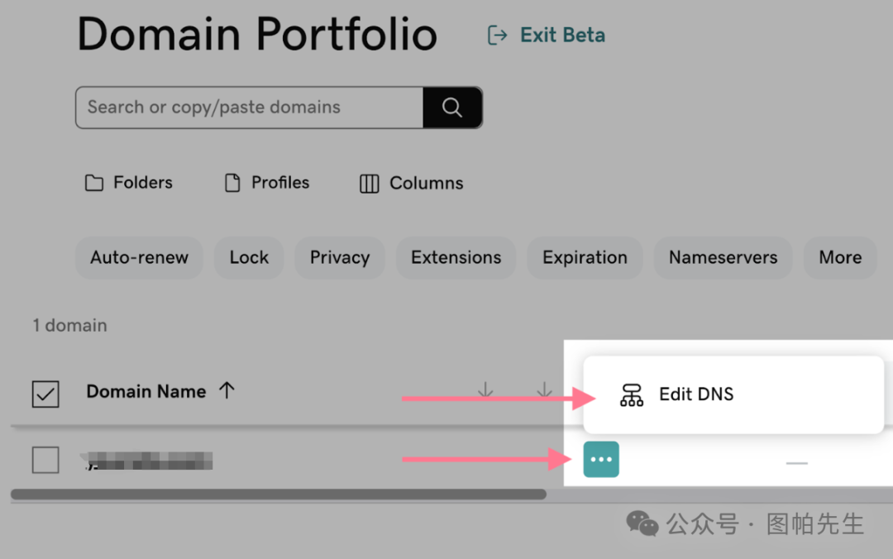Click the Exit Beta link
This screenshot has height=559, width=893.
tap(562, 35)
